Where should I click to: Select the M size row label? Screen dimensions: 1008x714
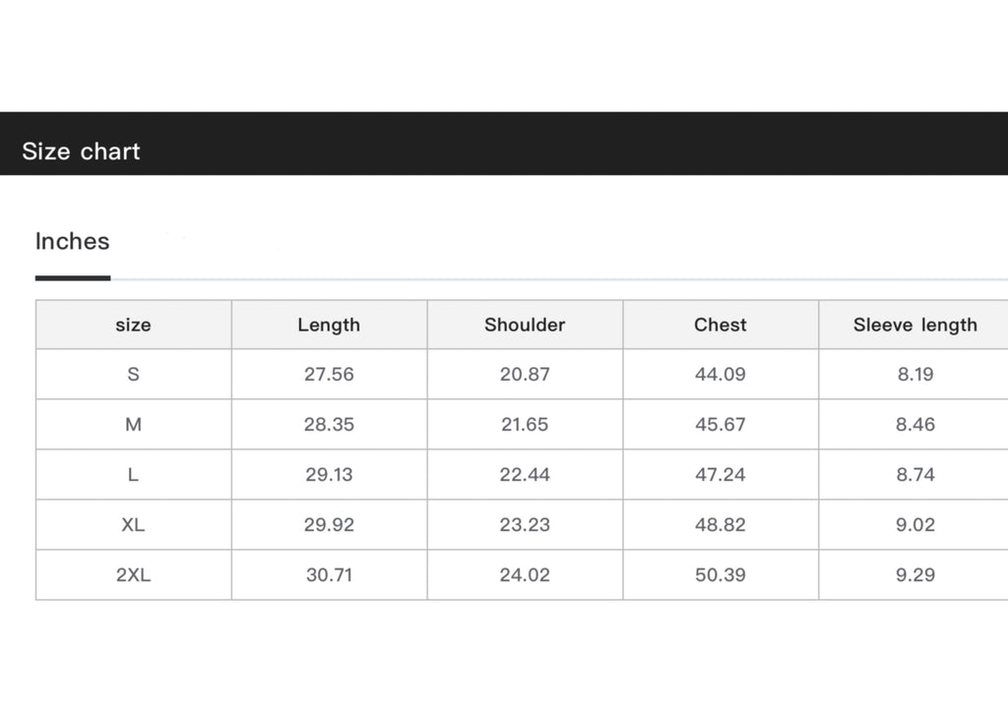coord(134,425)
